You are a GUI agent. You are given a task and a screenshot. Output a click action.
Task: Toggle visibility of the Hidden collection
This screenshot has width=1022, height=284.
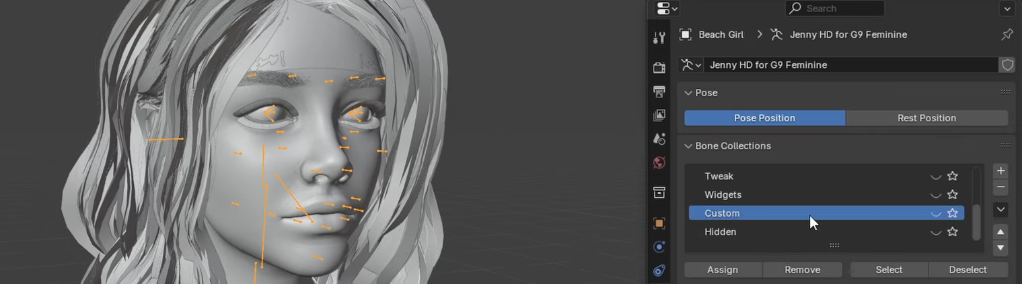pos(935,232)
